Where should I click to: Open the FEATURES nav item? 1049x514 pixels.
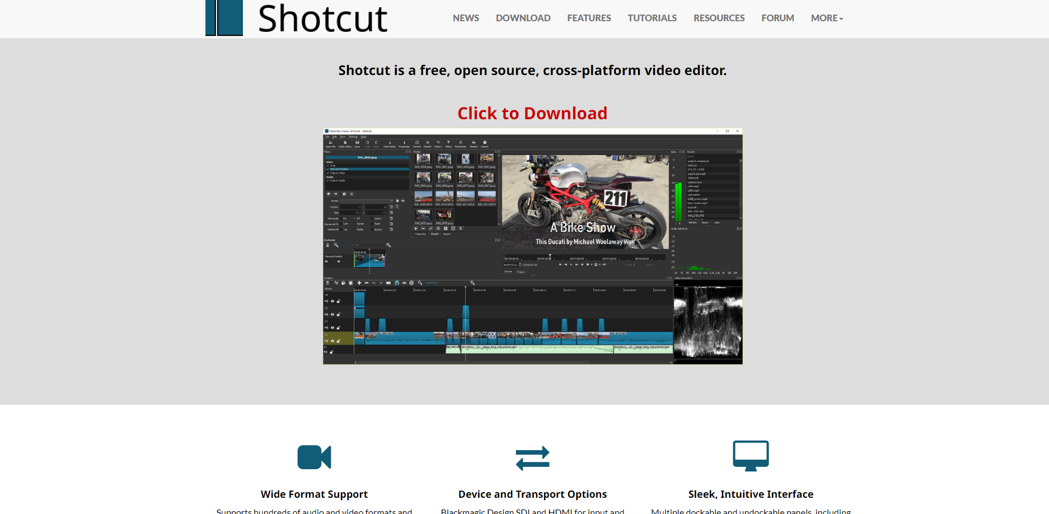(x=589, y=18)
